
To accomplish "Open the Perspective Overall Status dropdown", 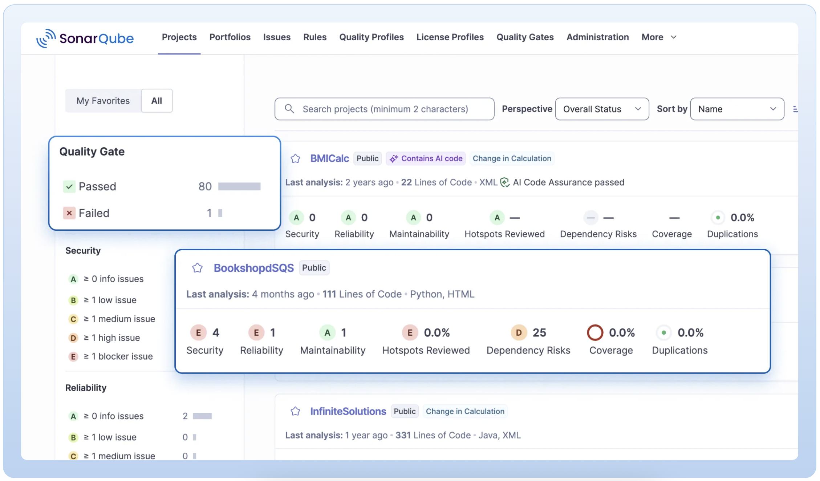I will coord(602,109).
